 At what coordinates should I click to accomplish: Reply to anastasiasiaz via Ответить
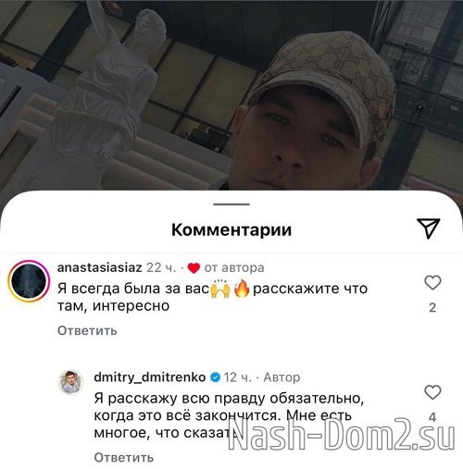click(x=87, y=330)
